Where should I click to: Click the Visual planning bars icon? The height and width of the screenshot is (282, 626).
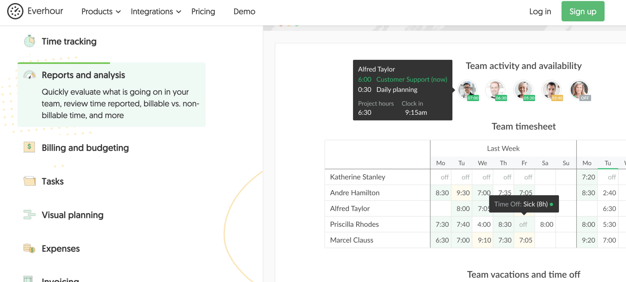click(x=29, y=215)
